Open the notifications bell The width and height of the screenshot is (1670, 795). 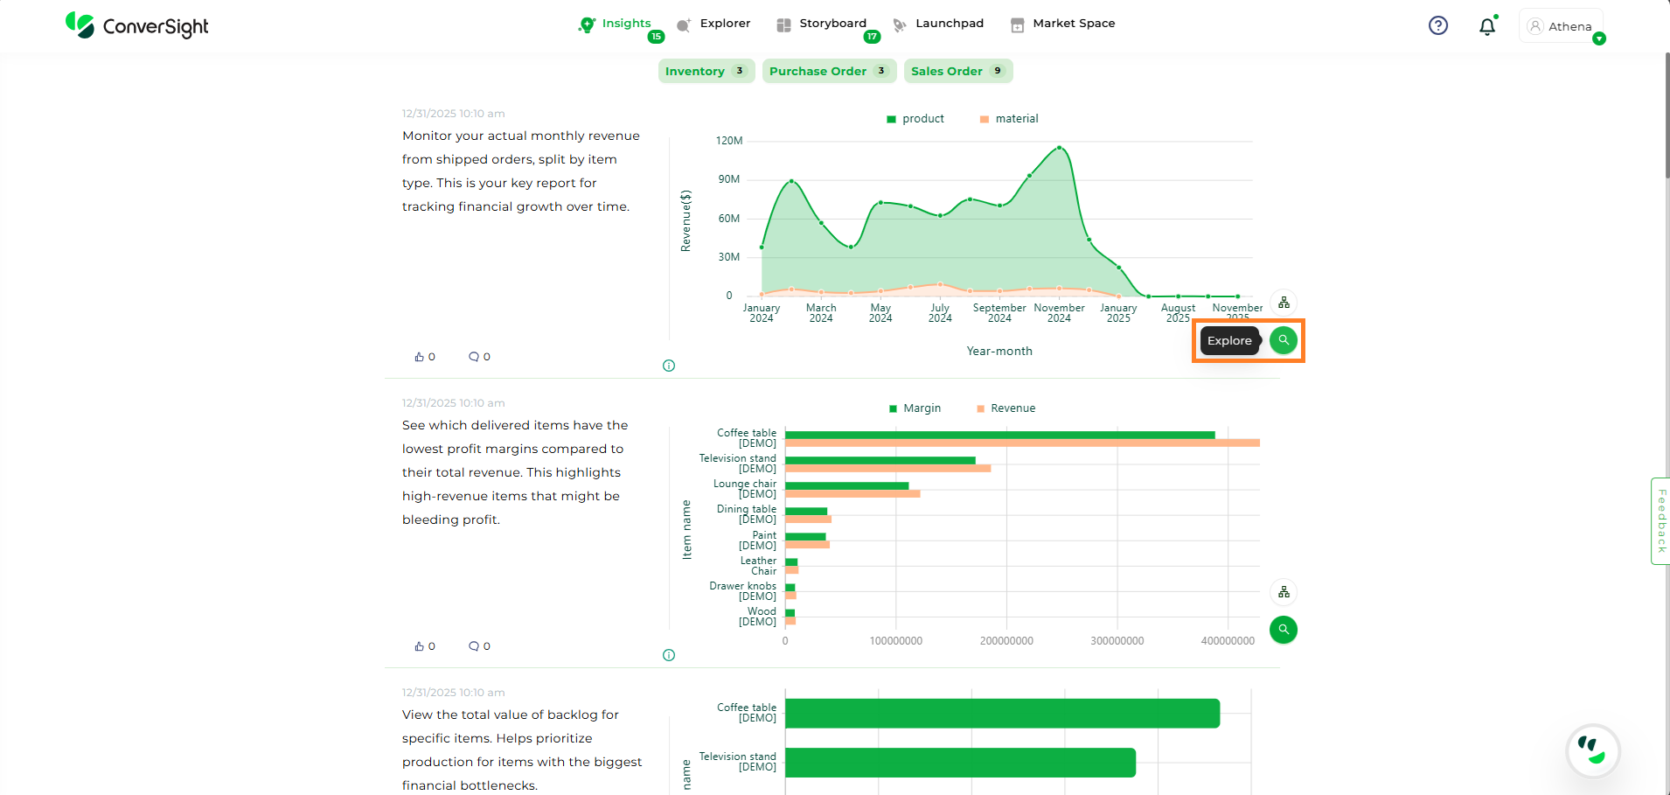pyautogui.click(x=1486, y=26)
